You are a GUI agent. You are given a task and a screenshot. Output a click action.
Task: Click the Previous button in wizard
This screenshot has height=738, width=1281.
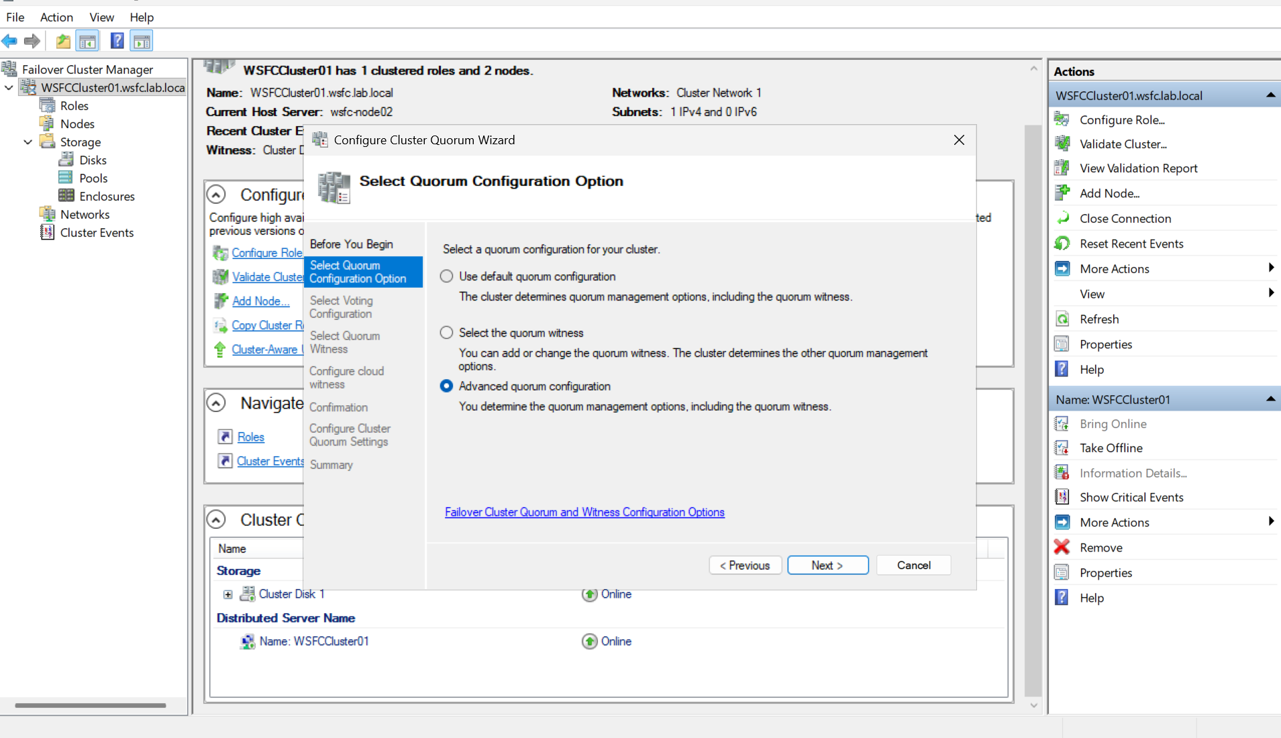(745, 566)
